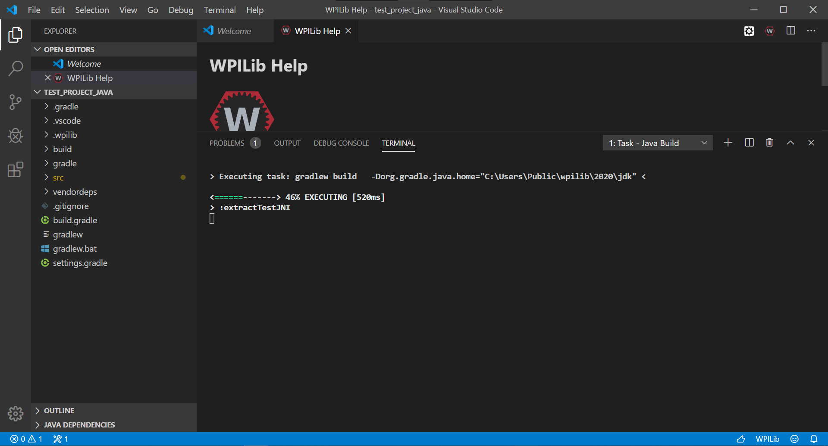Image resolution: width=828 pixels, height=446 pixels.
Task: Click the thumbs up icon in status bar
Action: (741, 439)
